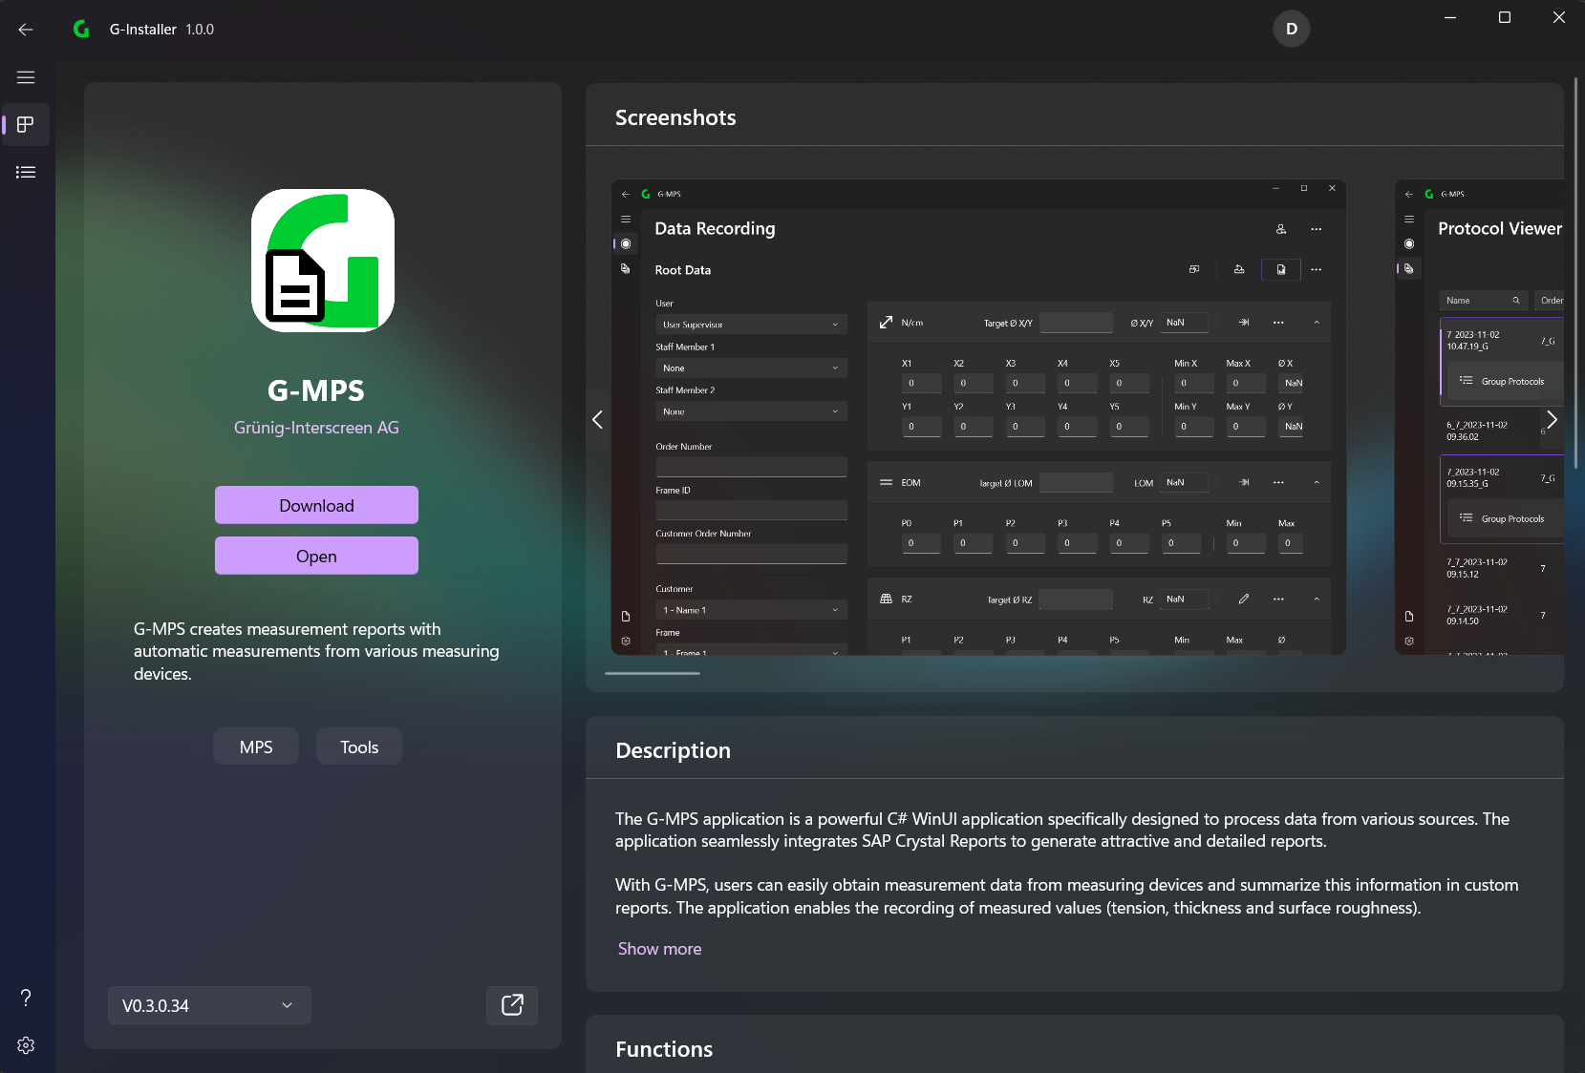Select the MPS tag
The width and height of the screenshot is (1585, 1073).
pyautogui.click(x=256, y=747)
